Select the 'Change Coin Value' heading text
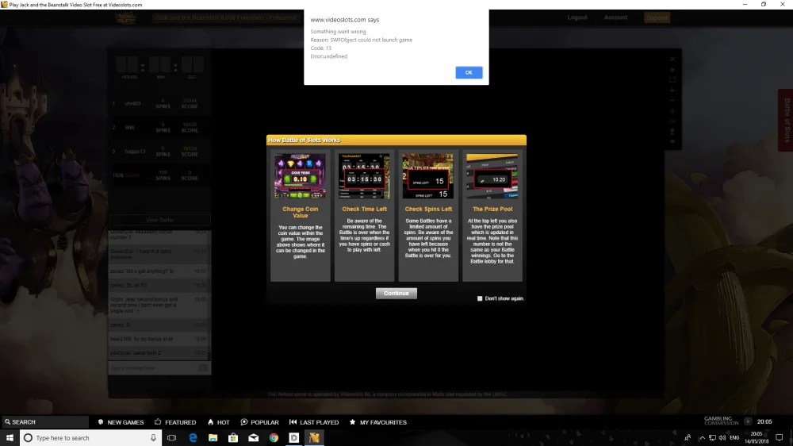Image resolution: width=793 pixels, height=446 pixels. [300, 212]
